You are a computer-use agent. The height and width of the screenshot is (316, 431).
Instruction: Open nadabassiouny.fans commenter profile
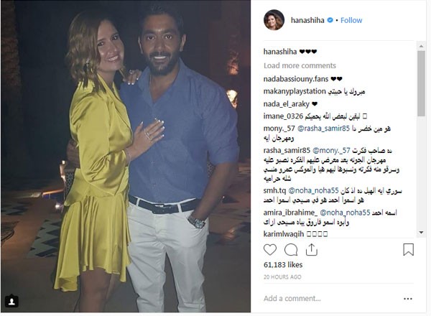tap(296, 79)
